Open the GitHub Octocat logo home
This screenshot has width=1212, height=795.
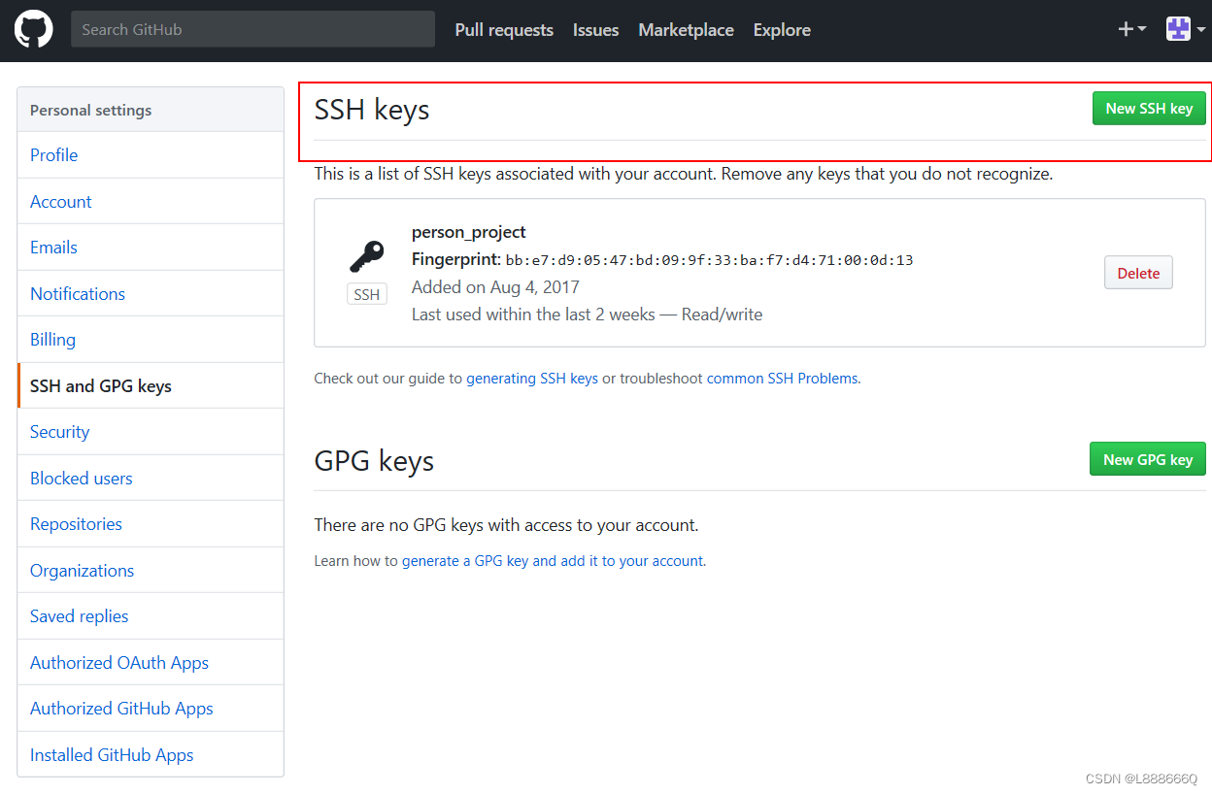coord(34,30)
